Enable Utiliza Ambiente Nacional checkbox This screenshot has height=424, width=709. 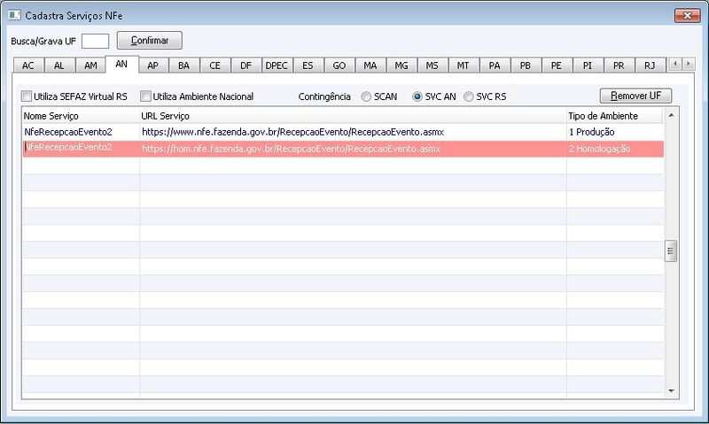coord(145,96)
